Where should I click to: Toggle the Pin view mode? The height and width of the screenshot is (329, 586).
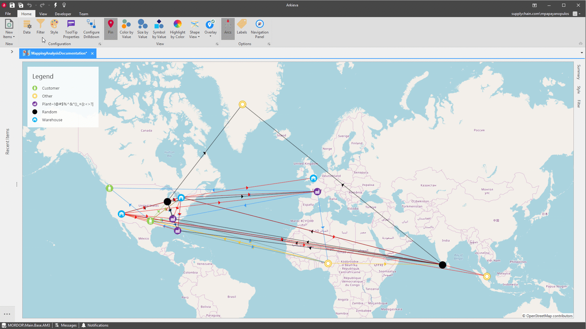(110, 29)
